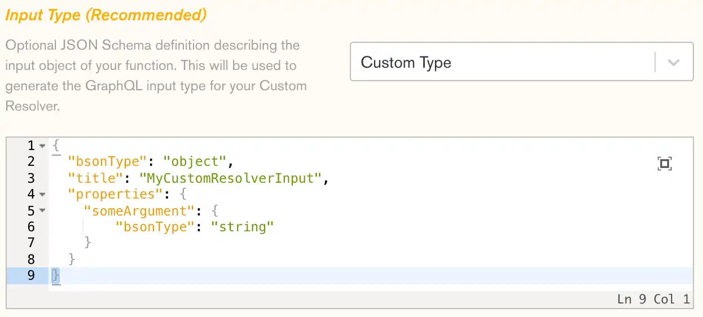Click the closing brace on line 9
The width and height of the screenshot is (703, 317).
click(x=55, y=275)
